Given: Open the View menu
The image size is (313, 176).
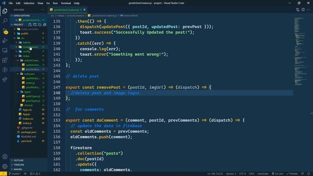Looking at the screenshot, I should (x=40, y=3).
